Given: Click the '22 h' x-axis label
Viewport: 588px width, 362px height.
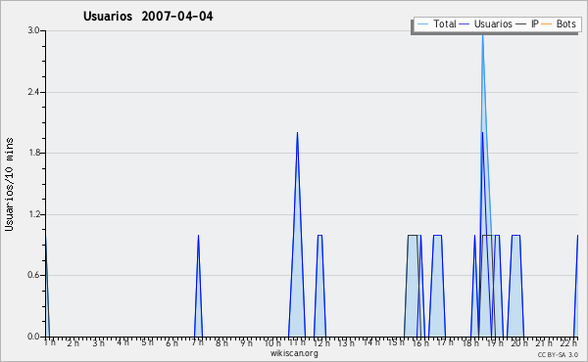Looking at the screenshot, I should point(568,342).
